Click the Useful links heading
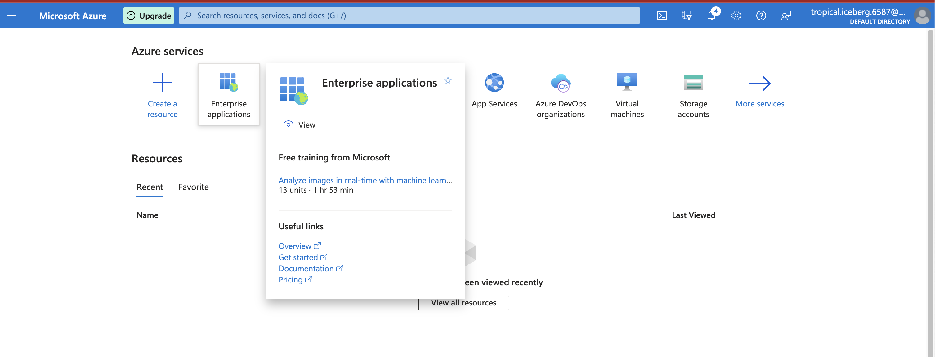 click(x=301, y=227)
